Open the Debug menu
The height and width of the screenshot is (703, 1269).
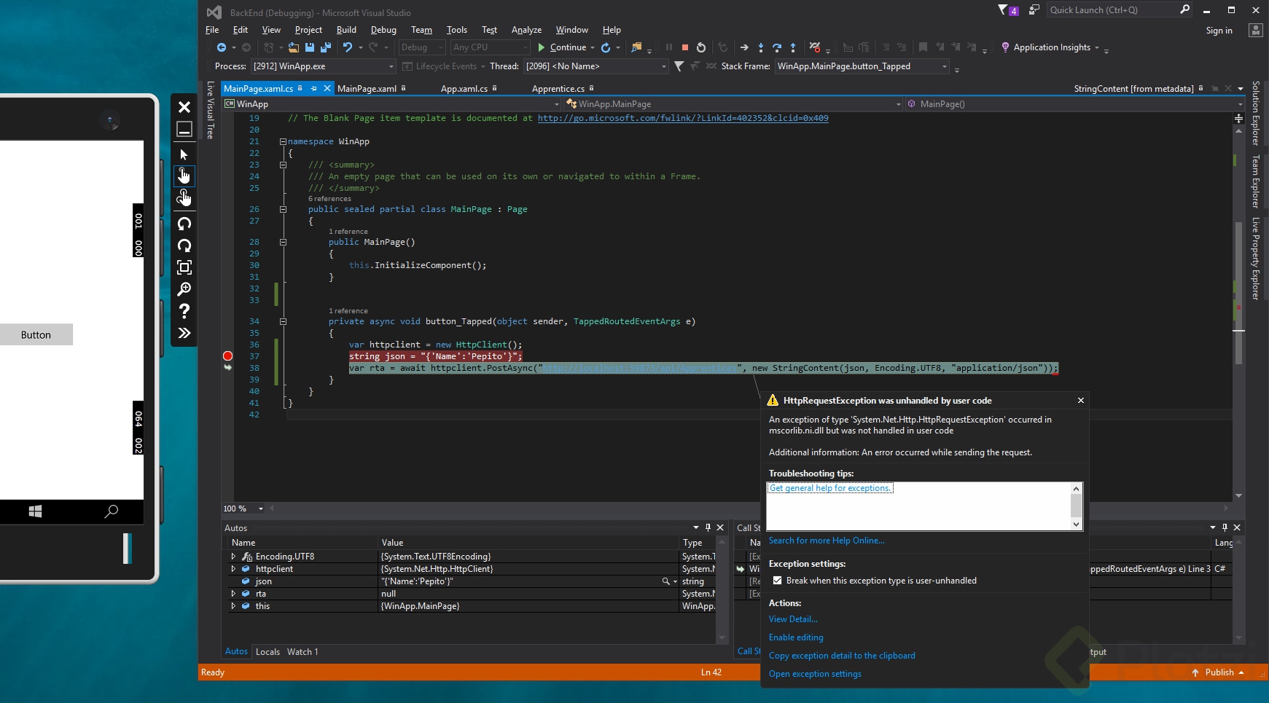[x=383, y=30]
